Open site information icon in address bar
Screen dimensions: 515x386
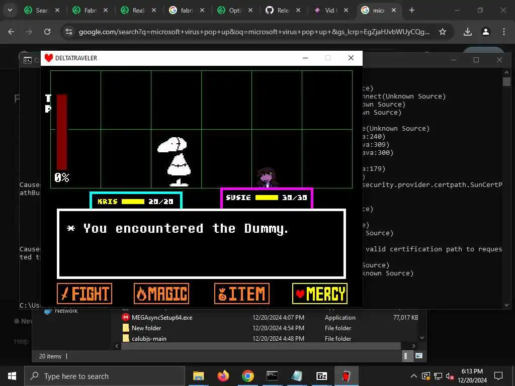68,32
